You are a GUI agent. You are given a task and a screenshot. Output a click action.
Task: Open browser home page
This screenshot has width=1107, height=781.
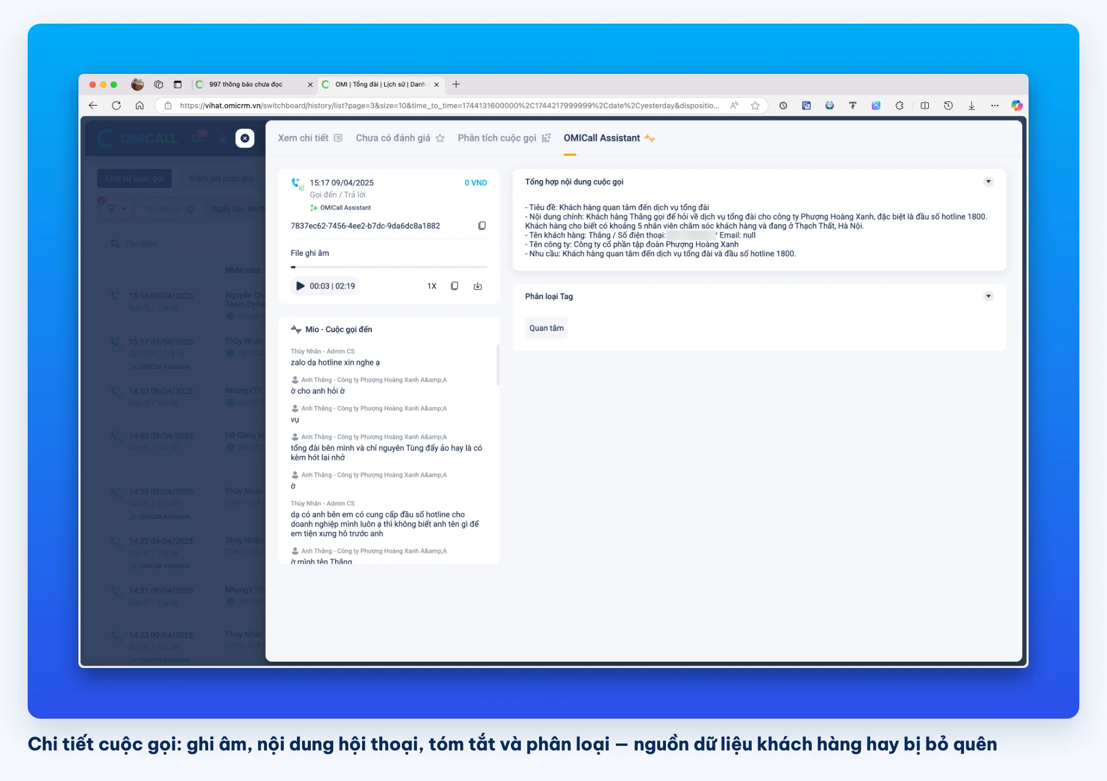click(140, 106)
